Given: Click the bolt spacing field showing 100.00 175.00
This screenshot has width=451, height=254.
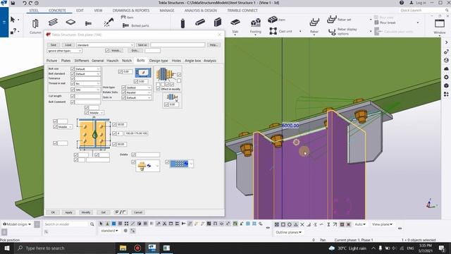Looking at the screenshot, I should point(136,133).
